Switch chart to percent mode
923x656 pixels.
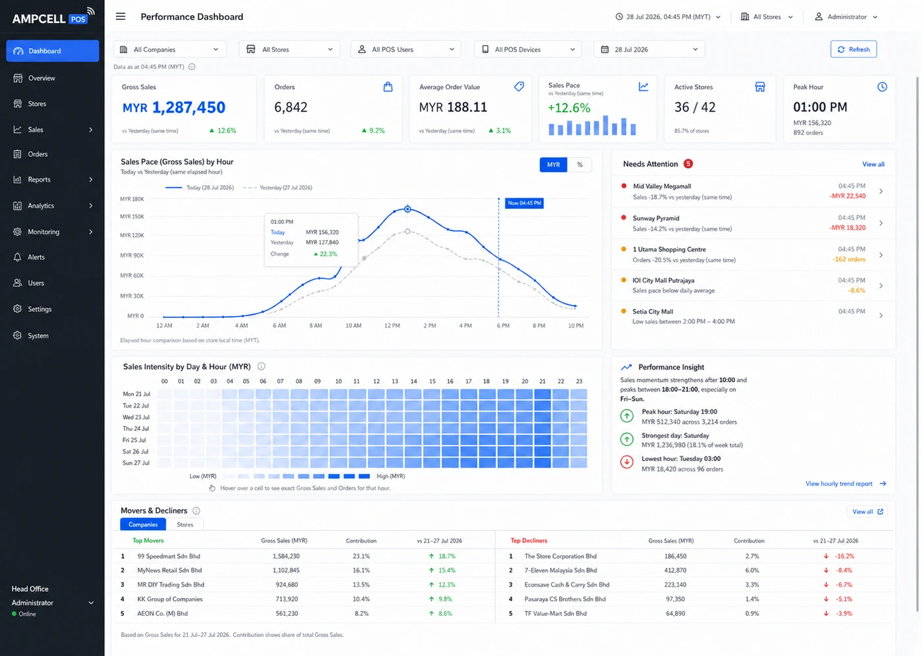580,165
